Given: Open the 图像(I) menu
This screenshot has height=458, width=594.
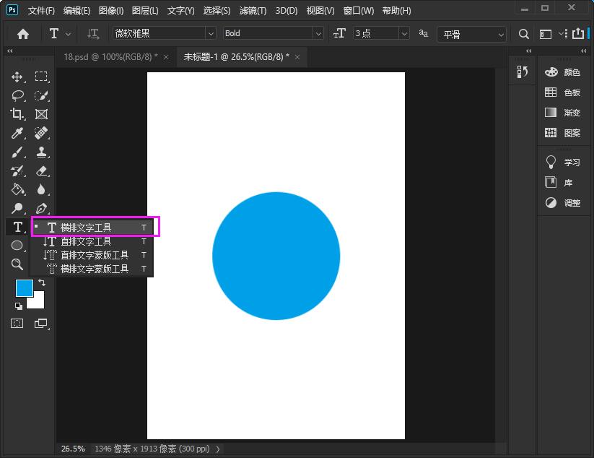Looking at the screenshot, I should click(111, 11).
